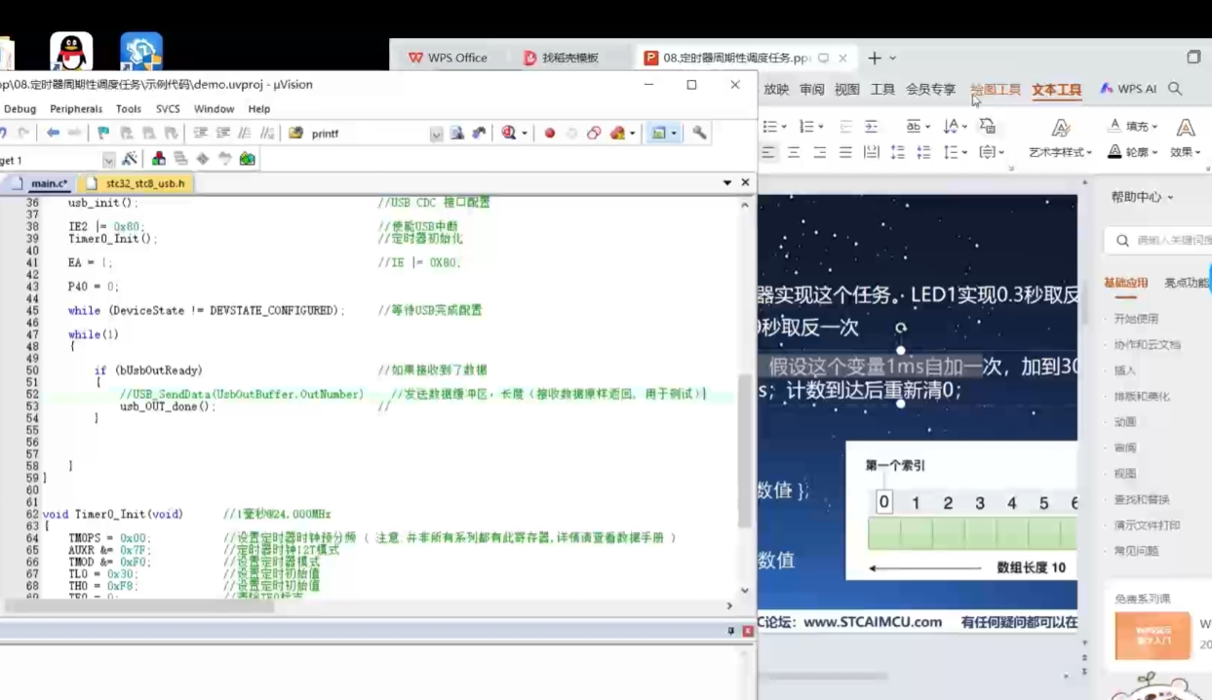The height and width of the screenshot is (700, 1212).
Task: Click the 效果 text effects icon in WPS
Action: click(1183, 152)
